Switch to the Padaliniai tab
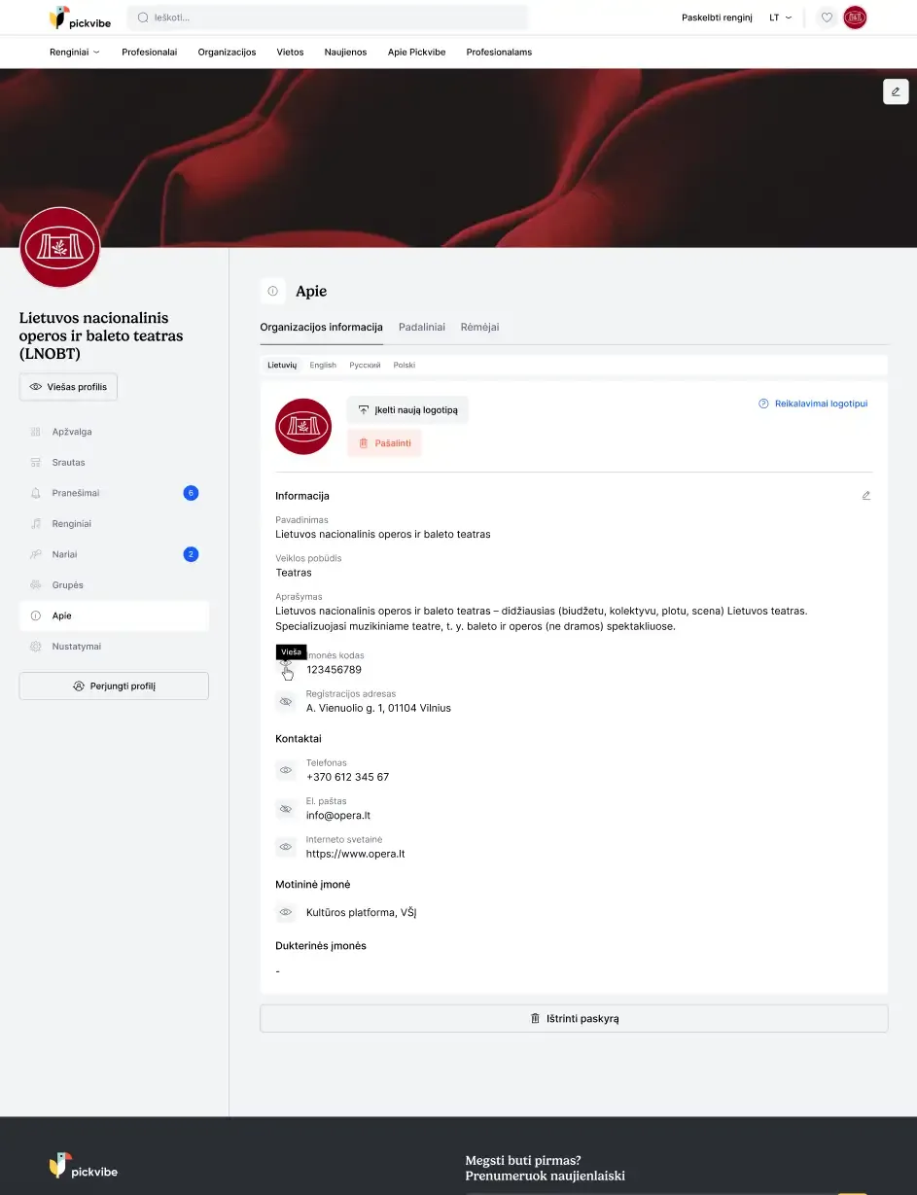 [422, 328]
